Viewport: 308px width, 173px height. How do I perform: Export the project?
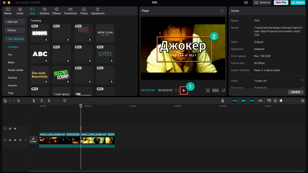click(298, 3)
